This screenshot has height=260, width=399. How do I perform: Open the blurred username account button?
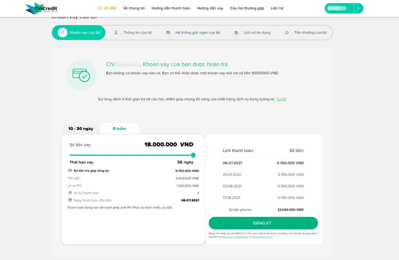[x=339, y=8]
